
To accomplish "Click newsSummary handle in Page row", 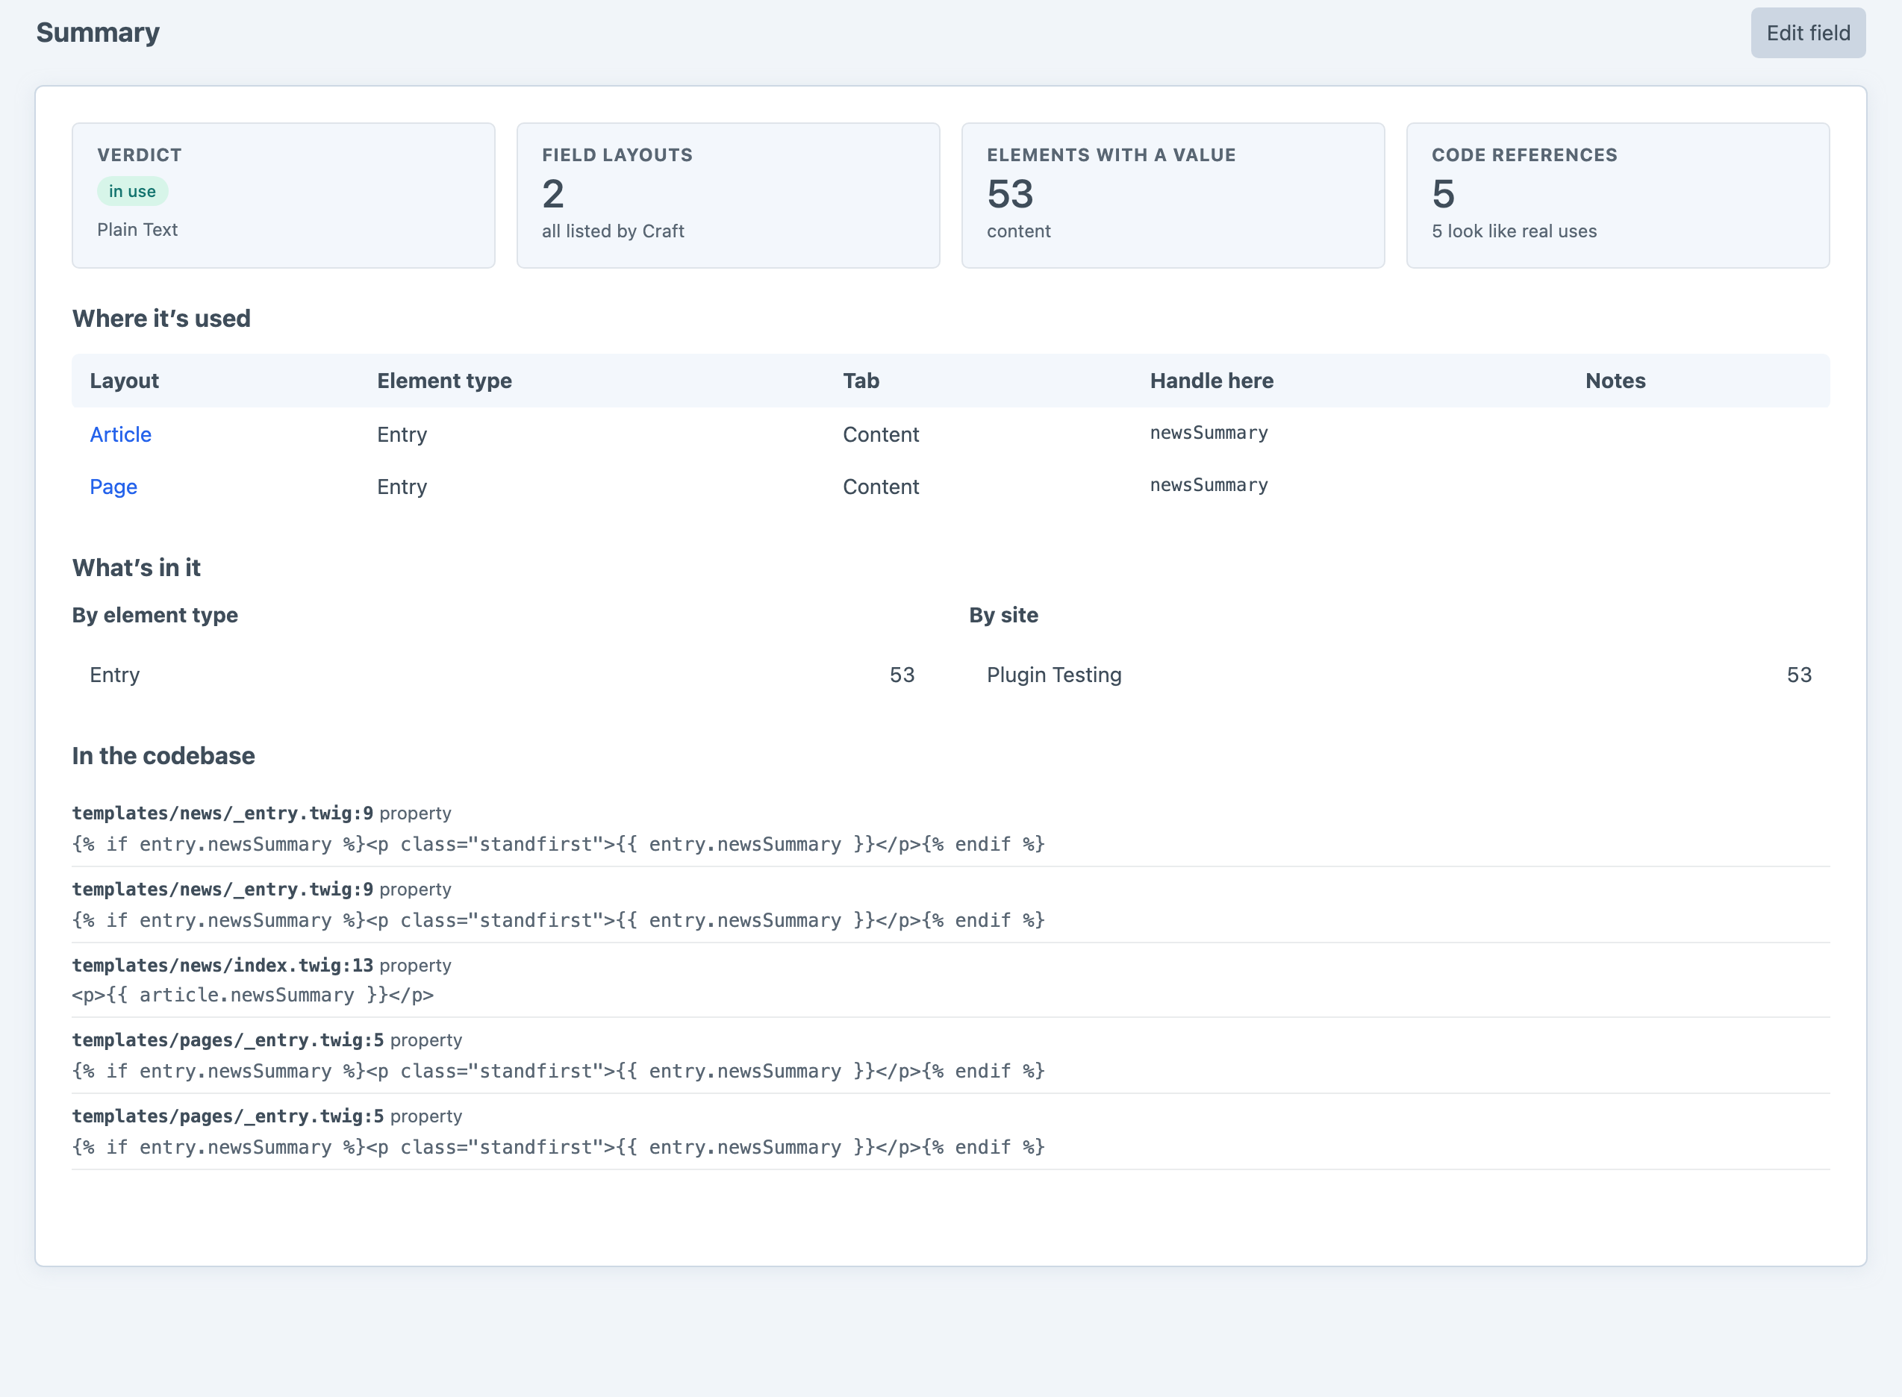I will [1209, 485].
